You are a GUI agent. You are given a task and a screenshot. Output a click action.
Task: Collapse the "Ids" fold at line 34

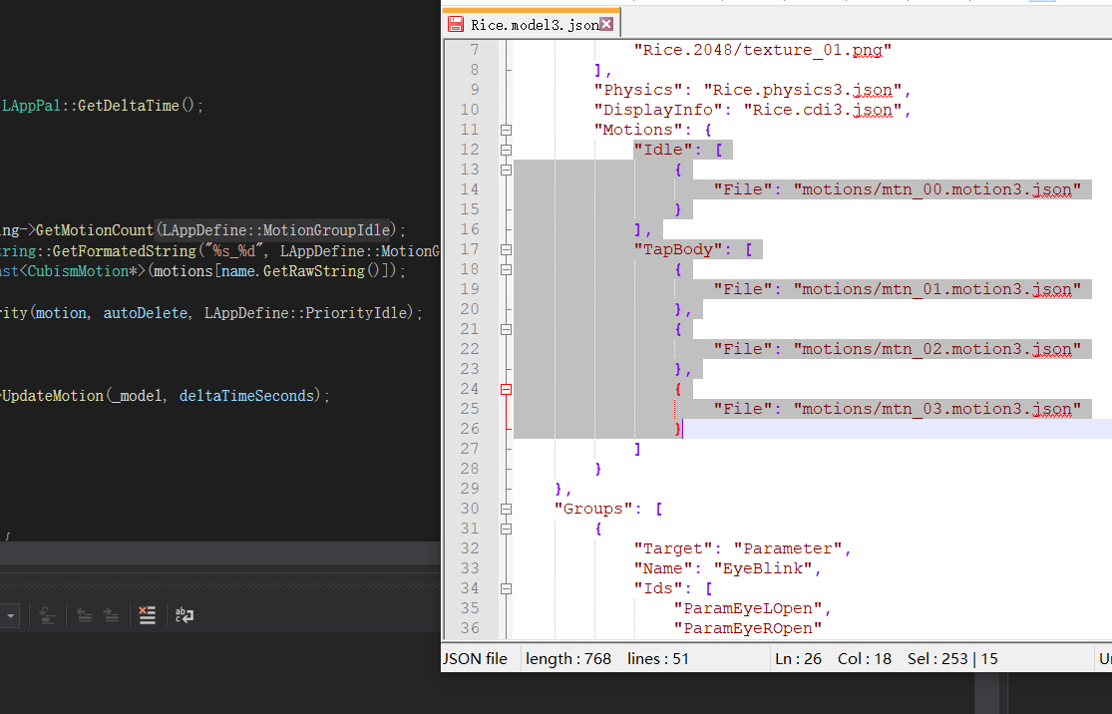(x=506, y=588)
